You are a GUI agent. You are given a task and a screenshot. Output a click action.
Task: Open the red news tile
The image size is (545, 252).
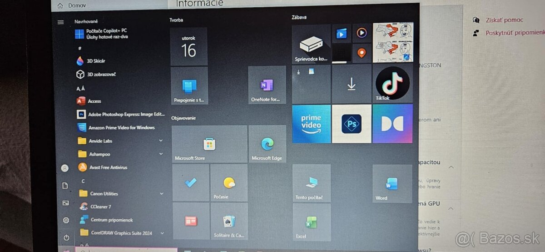(x=191, y=222)
